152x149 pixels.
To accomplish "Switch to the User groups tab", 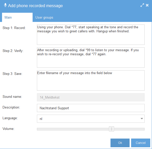I will [x=44, y=18].
